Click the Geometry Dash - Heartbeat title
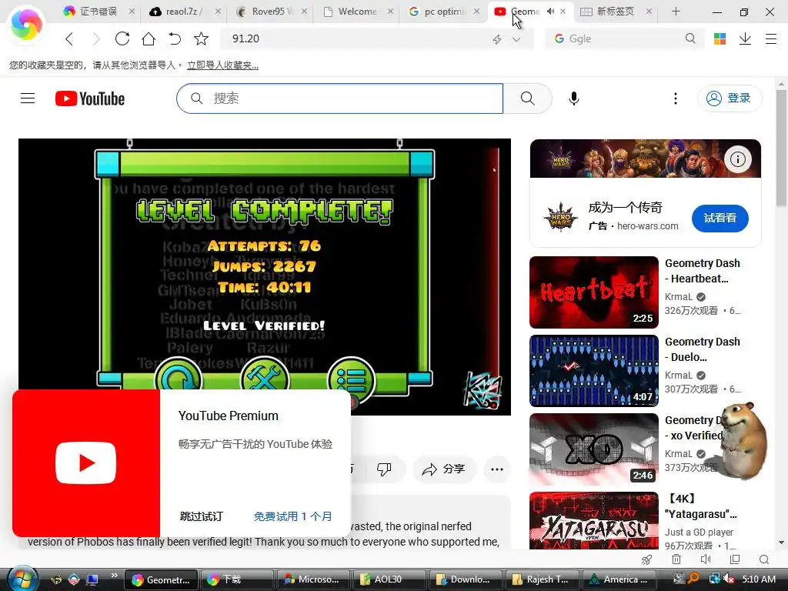Screen dimensions: 788x591 pyautogui.click(x=702, y=271)
